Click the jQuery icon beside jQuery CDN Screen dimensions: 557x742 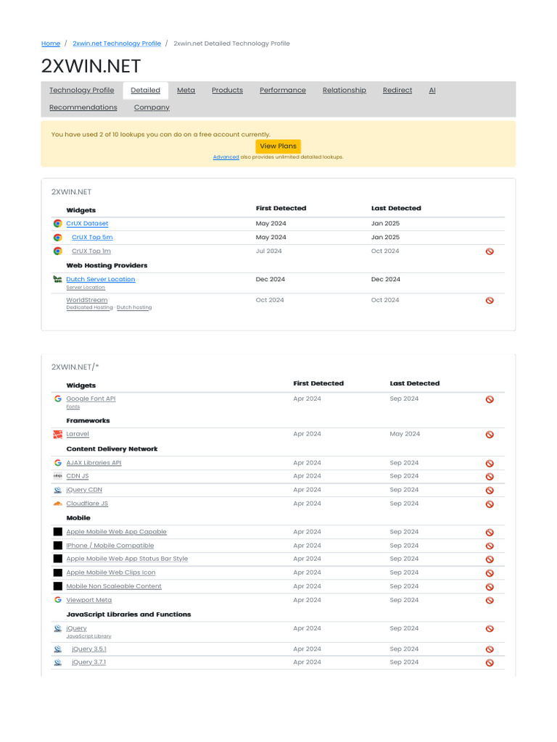[x=58, y=490]
